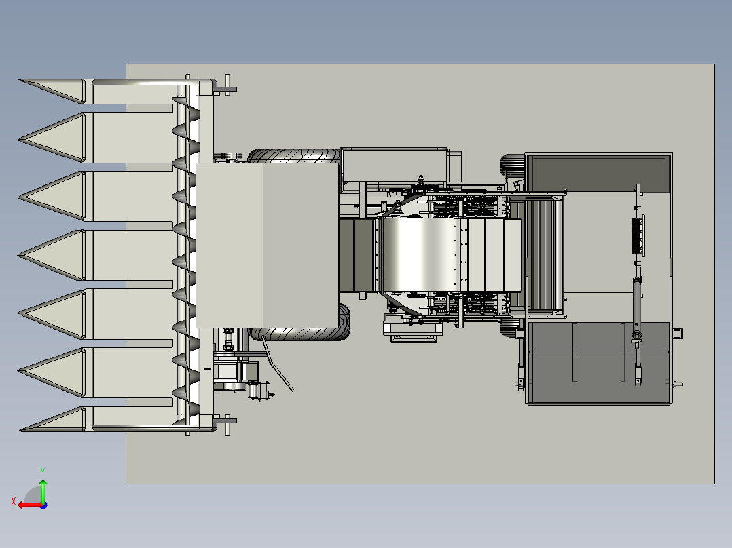
Task: Pick the lower front tire of the harvester
Action: 299,334
